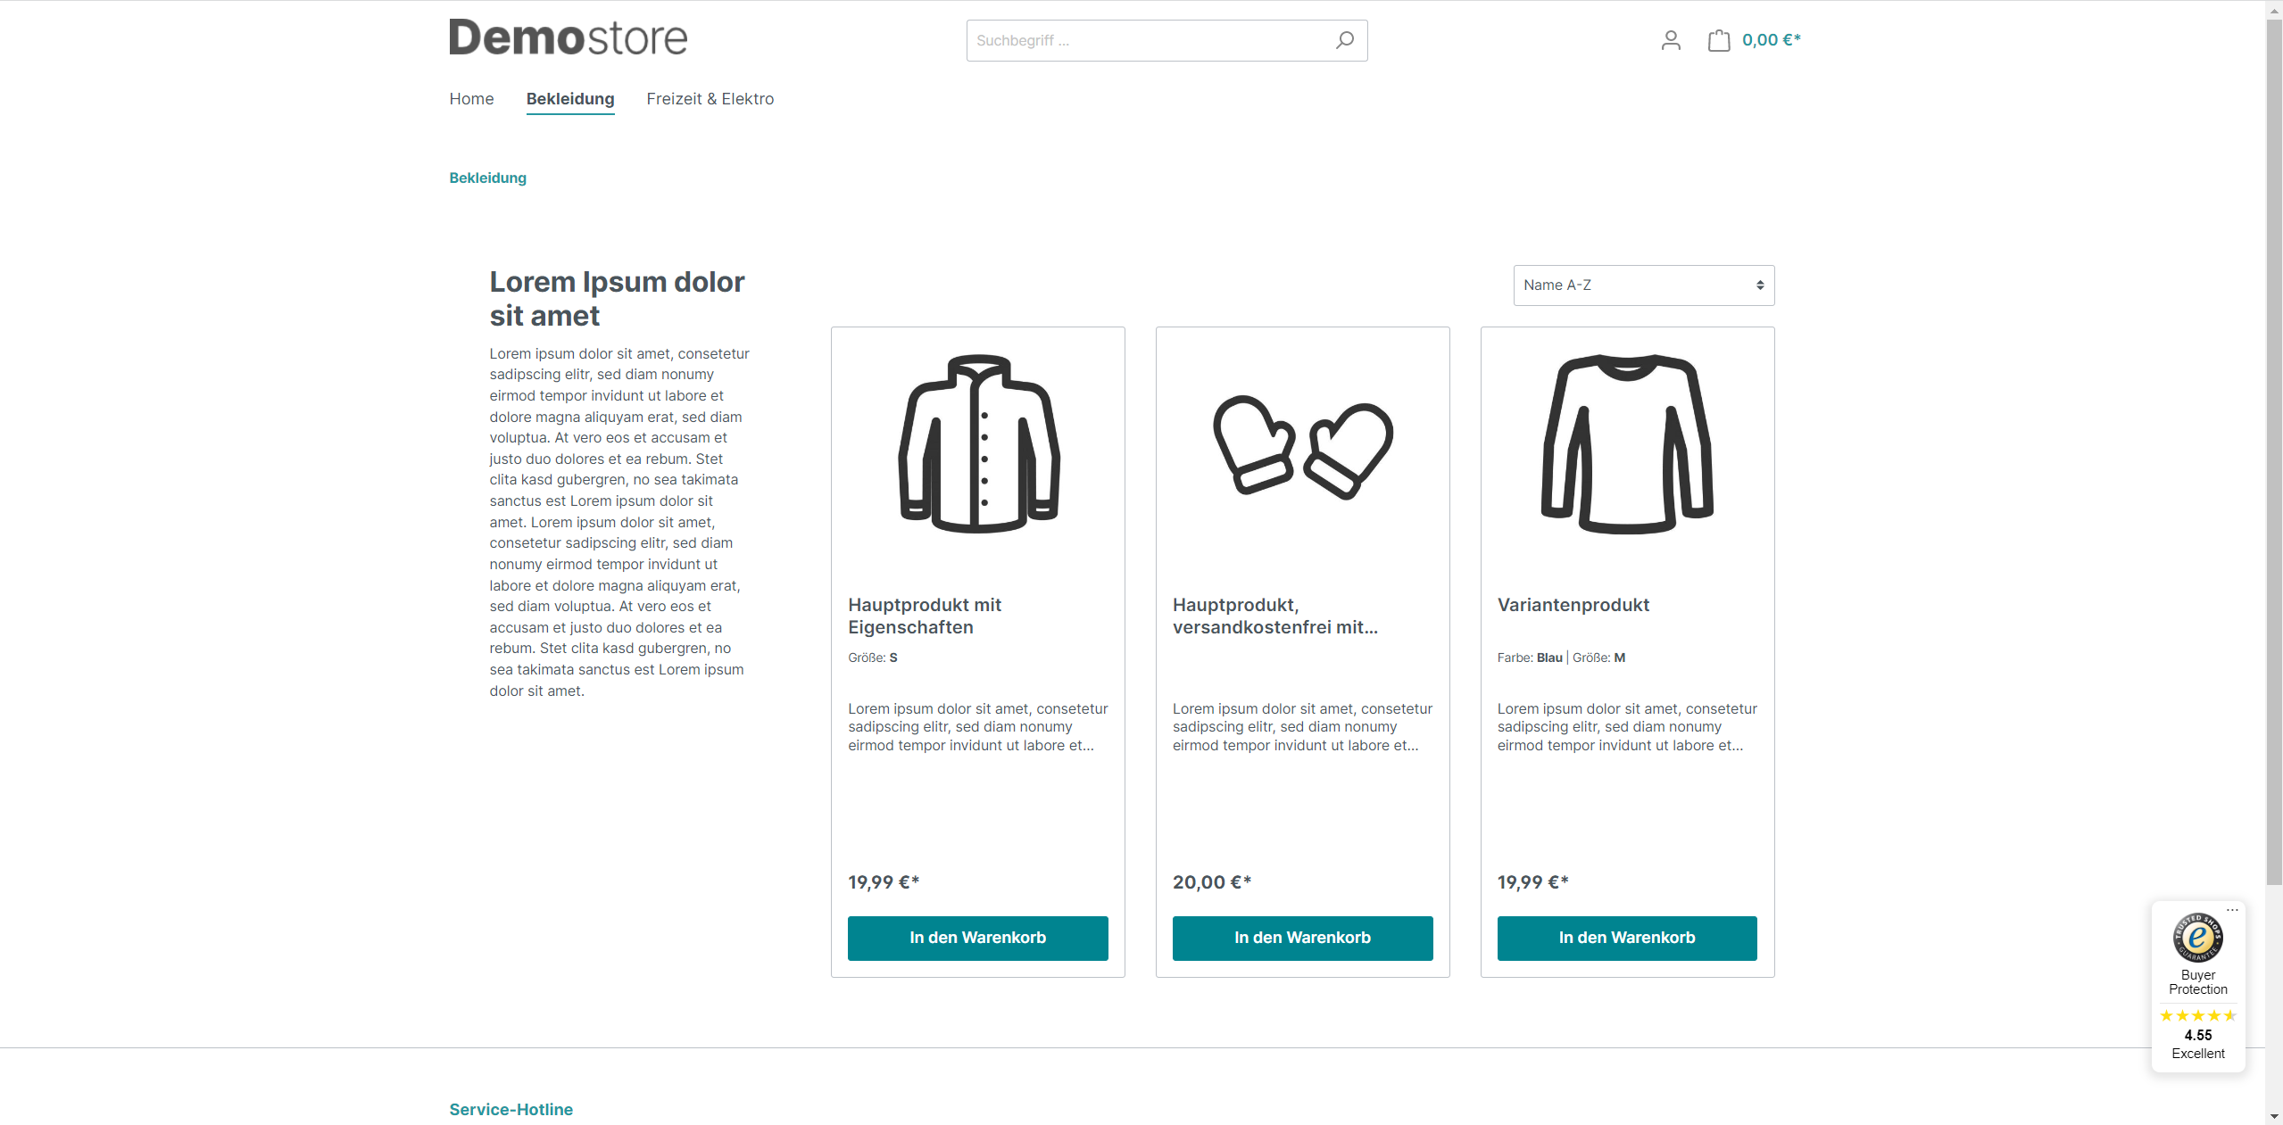Click the user account icon
This screenshot has height=1125, width=2283.
(1672, 39)
